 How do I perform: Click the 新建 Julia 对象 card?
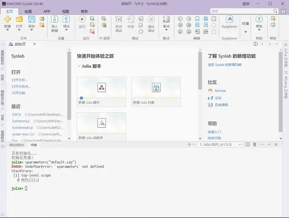[x=156, y=92]
